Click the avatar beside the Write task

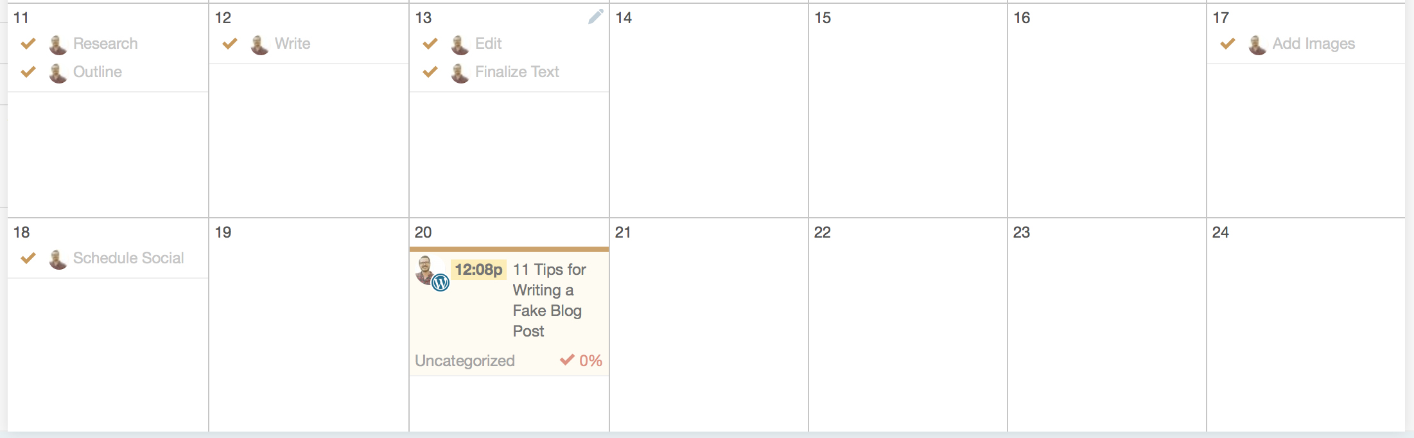pyautogui.click(x=259, y=44)
